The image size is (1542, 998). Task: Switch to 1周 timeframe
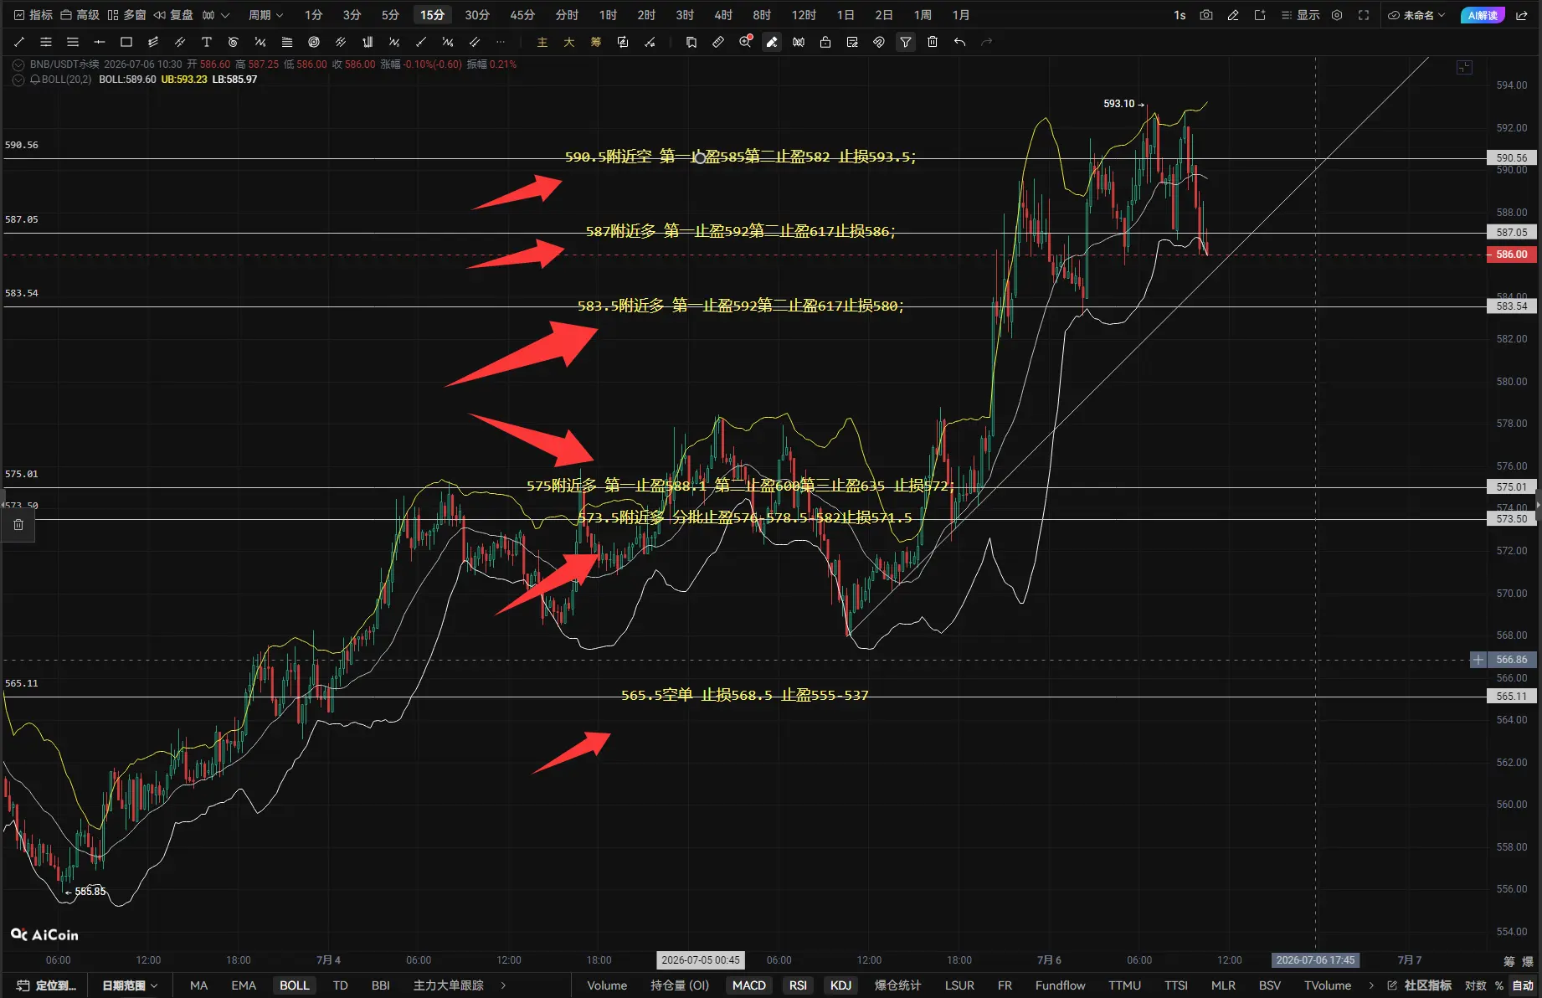(923, 15)
